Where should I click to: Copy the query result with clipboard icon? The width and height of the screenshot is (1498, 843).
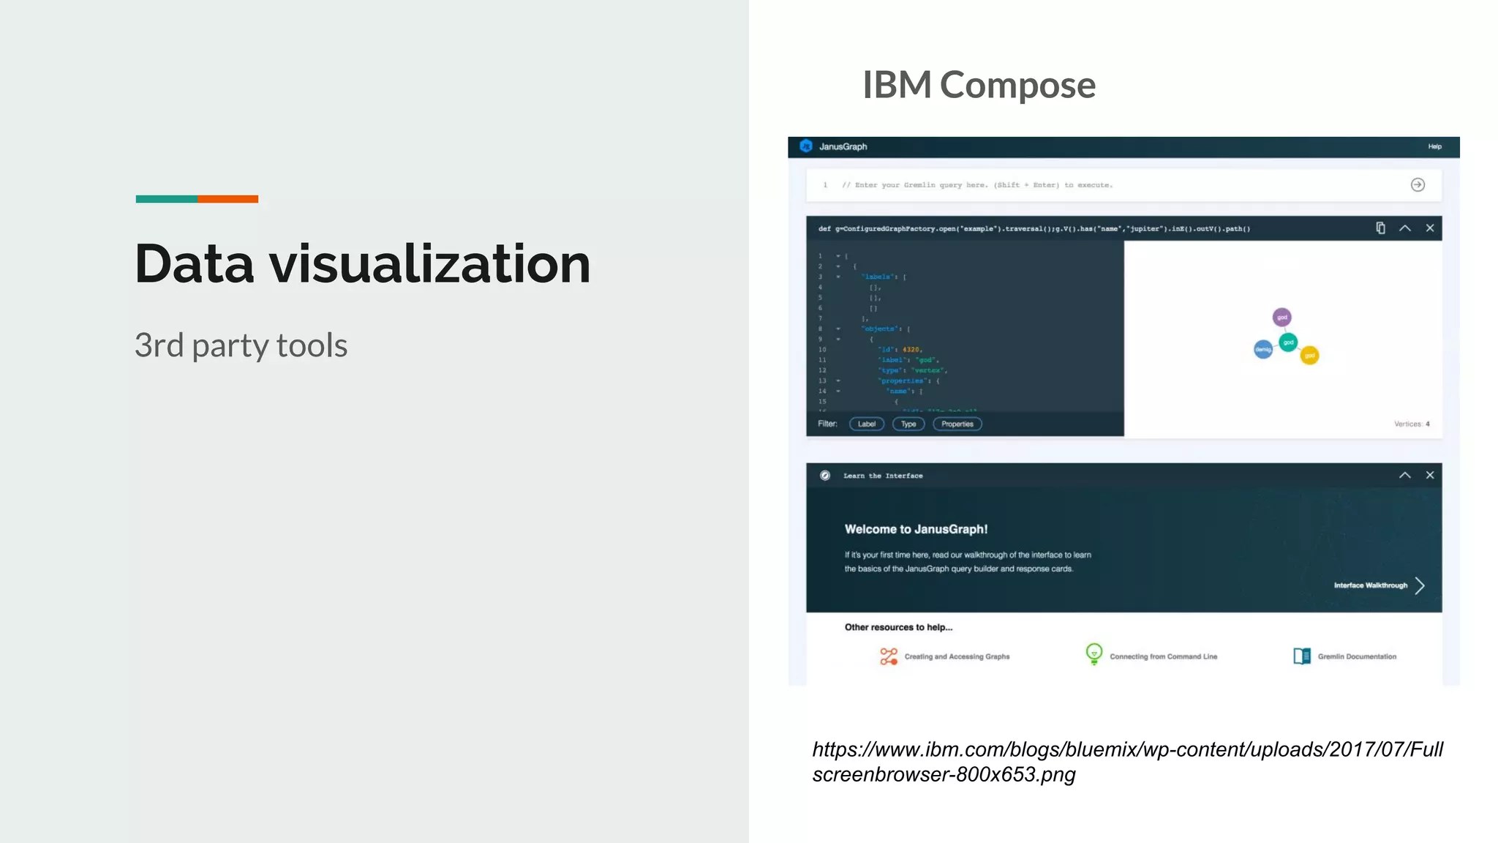point(1380,228)
